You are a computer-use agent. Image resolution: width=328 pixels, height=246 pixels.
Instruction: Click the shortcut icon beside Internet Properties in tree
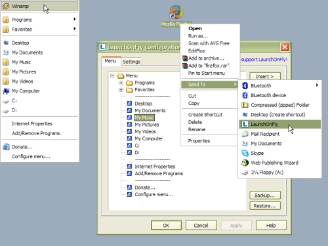[129, 167]
